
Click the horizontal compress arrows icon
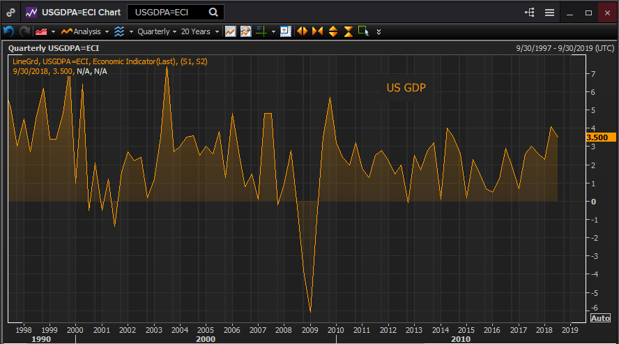(318, 31)
